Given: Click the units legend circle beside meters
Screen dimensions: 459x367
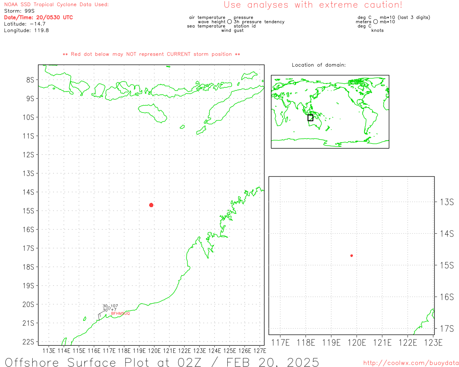Looking at the screenshot, I should click(x=375, y=22).
